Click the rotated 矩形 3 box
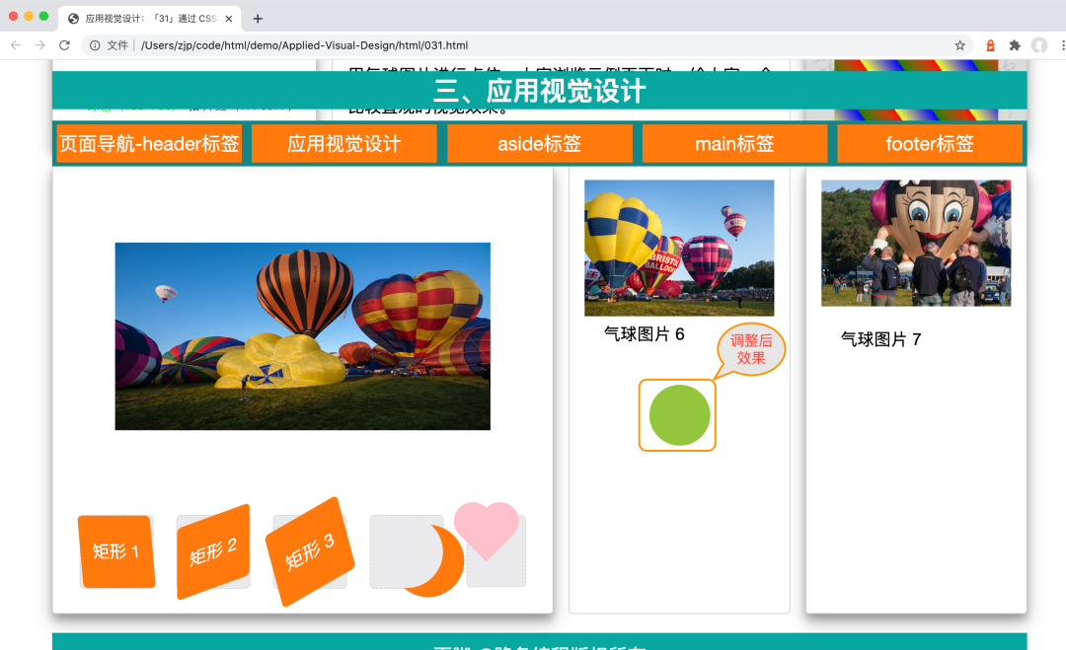Screen dimensions: 1066x650 310,551
